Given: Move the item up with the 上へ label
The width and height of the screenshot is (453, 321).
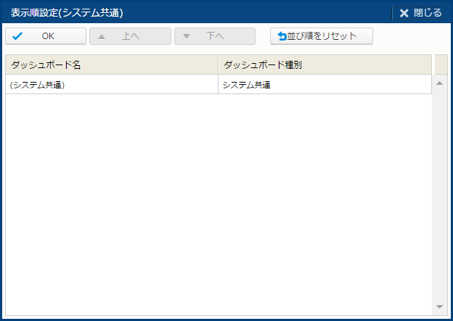Looking at the screenshot, I should tap(131, 36).
